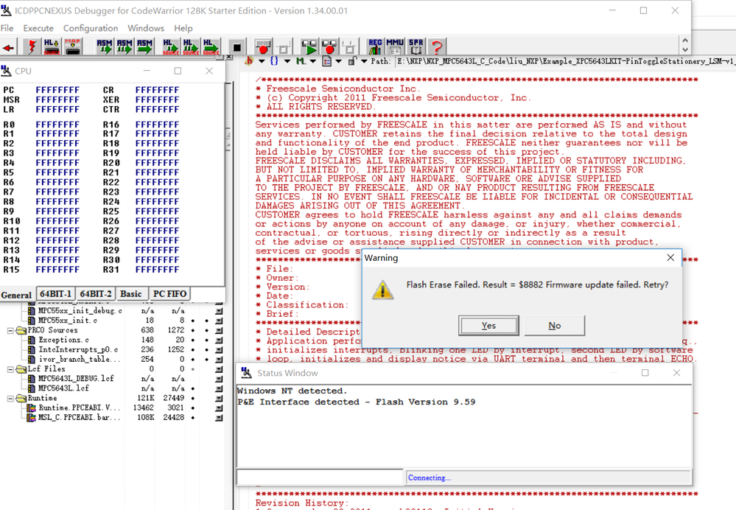Click the red-dot icon after green play

tap(329, 47)
